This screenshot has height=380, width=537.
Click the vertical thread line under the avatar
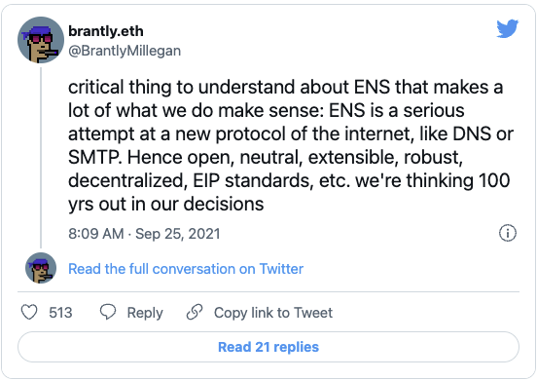click(41, 158)
